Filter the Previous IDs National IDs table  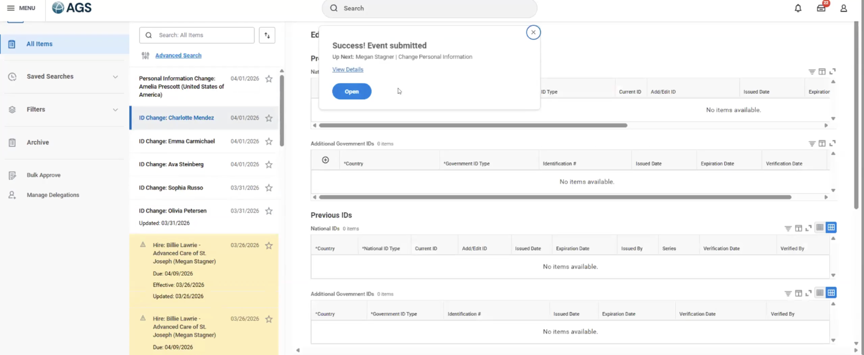[x=788, y=228]
